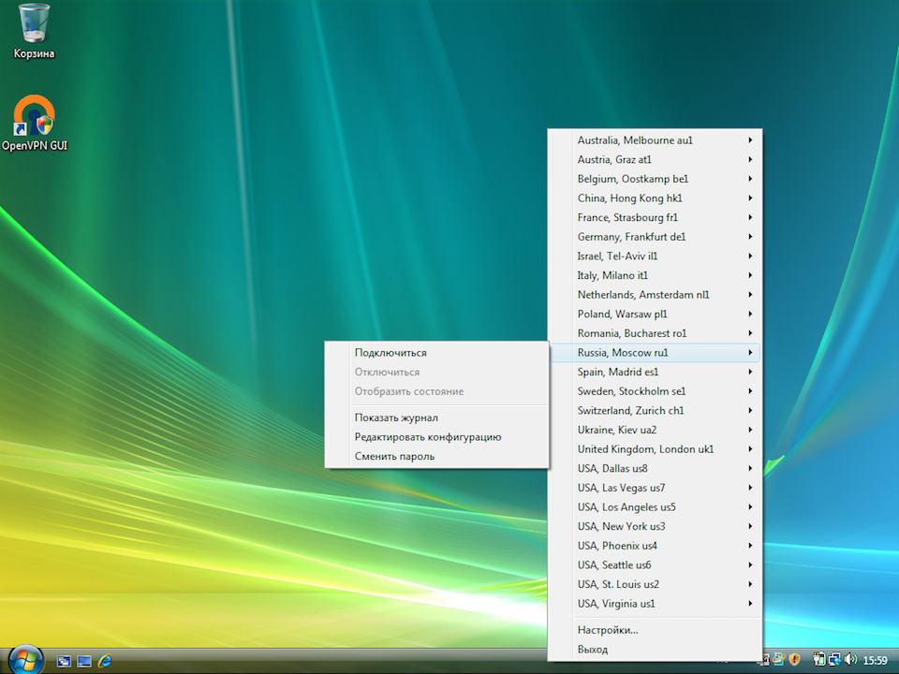Select the OpenVPN GUI desktop shortcut
The width and height of the screenshot is (899, 674).
tap(35, 124)
